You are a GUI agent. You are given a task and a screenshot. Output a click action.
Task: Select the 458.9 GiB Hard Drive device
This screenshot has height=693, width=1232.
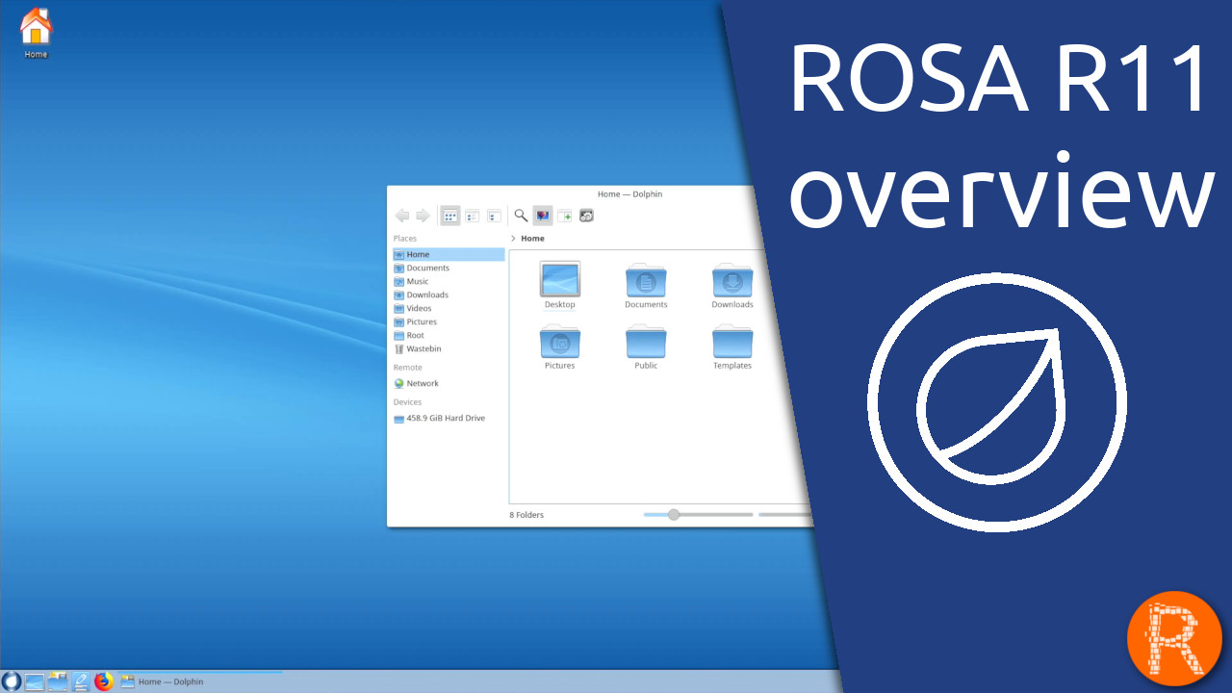click(449, 418)
